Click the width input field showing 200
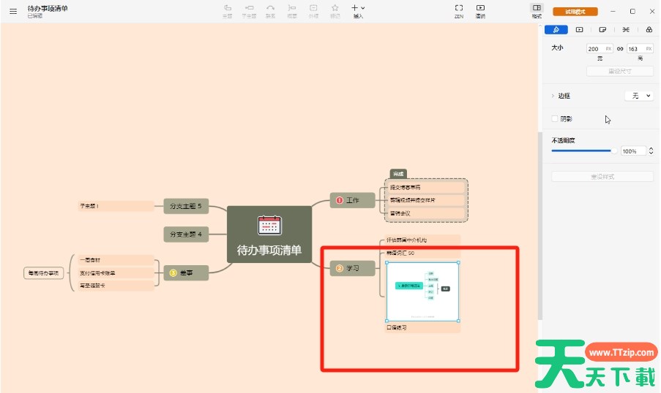This screenshot has width=661, height=393. point(595,49)
